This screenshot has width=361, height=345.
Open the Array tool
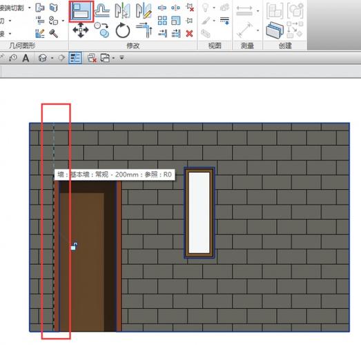(x=162, y=21)
